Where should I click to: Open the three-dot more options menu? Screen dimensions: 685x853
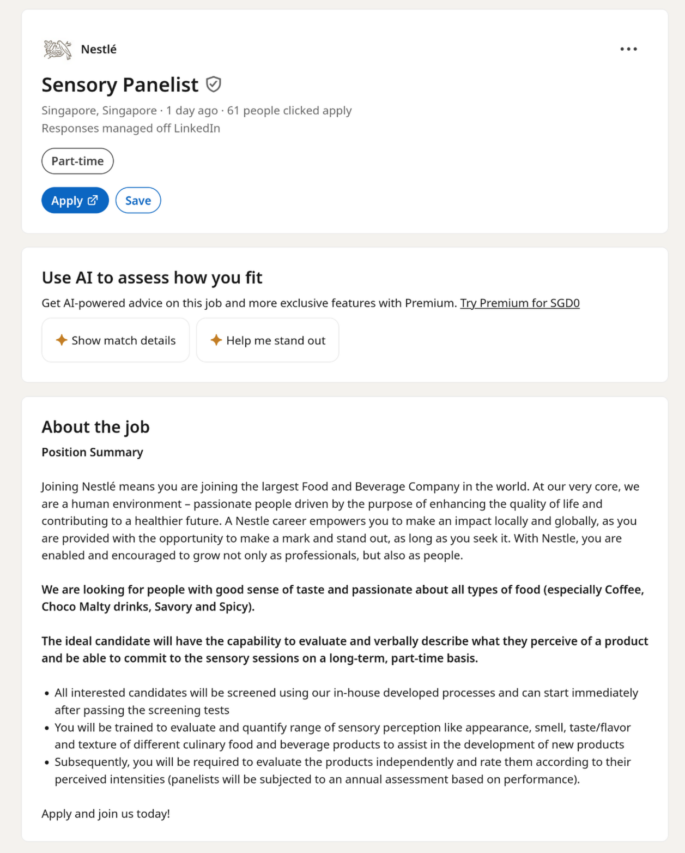pyautogui.click(x=628, y=49)
